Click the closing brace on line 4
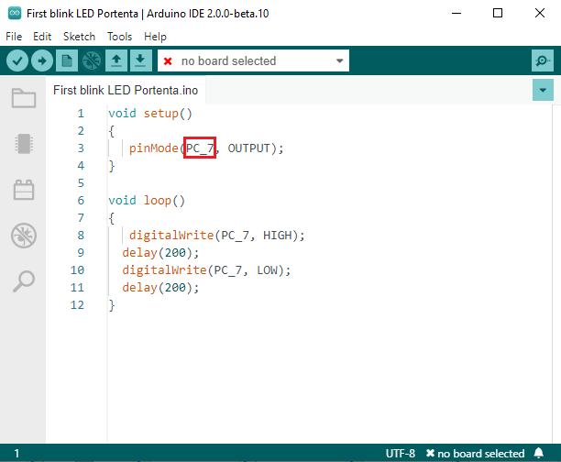 (x=112, y=166)
